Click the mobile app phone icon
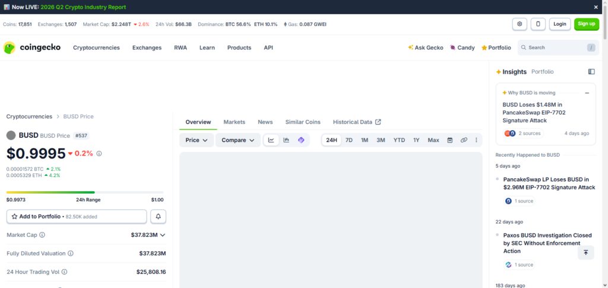Viewport: 608px width, 288px height. point(538,24)
